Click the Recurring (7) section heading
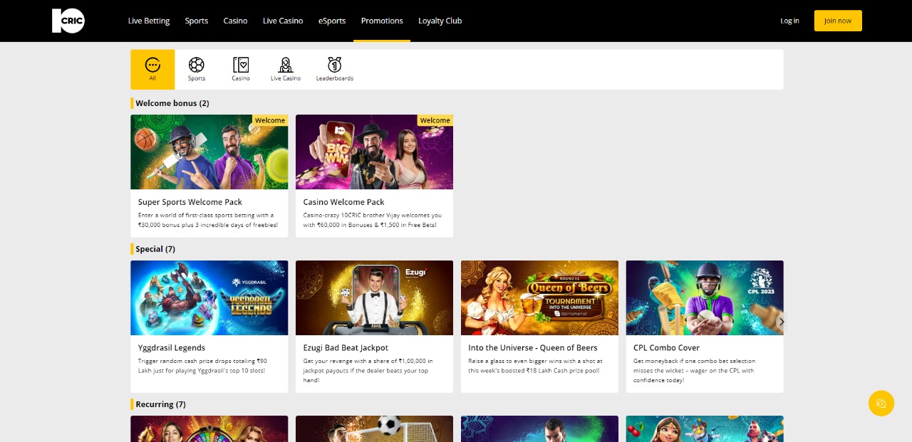This screenshot has height=442, width=912. point(160,404)
